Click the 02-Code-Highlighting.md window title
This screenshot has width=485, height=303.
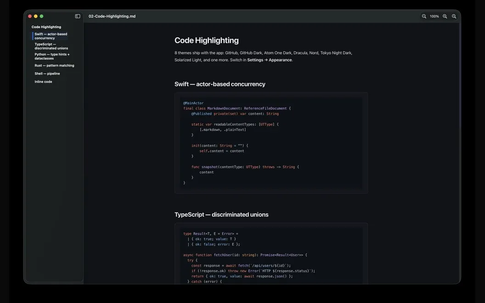[x=112, y=16]
